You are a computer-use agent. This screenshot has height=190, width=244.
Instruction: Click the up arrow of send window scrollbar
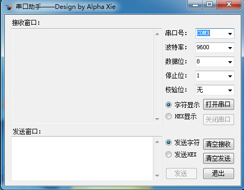coord(157,142)
